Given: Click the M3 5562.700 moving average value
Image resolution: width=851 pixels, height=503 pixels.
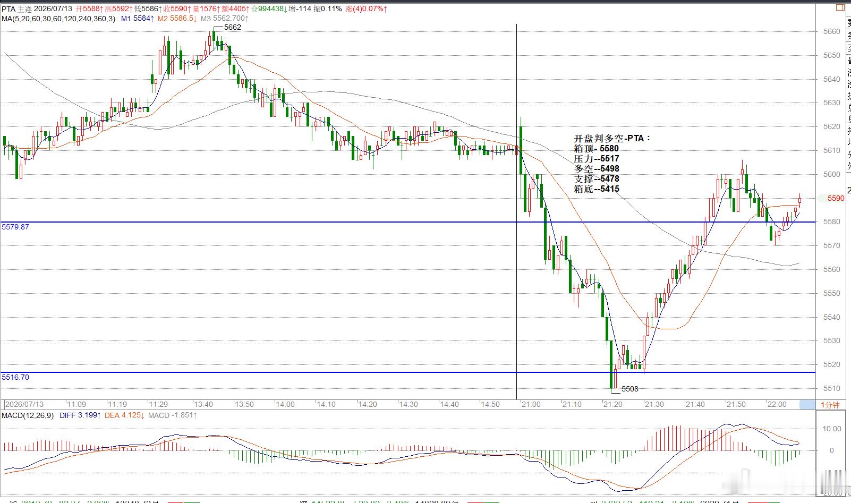Looking at the screenshot, I should point(224,19).
